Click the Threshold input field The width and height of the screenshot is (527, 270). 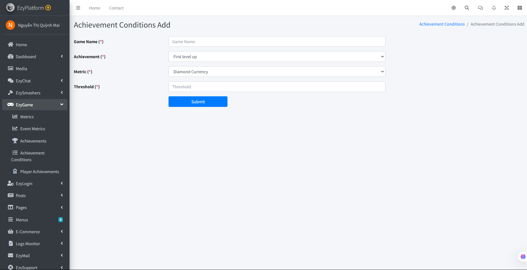tap(277, 87)
